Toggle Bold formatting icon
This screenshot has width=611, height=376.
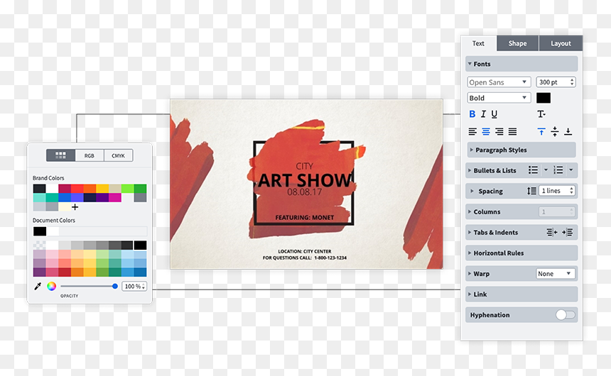[472, 114]
